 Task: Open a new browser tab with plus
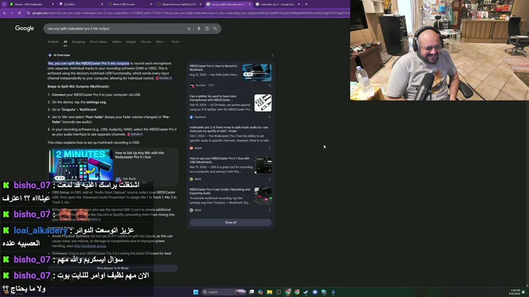(306, 4)
